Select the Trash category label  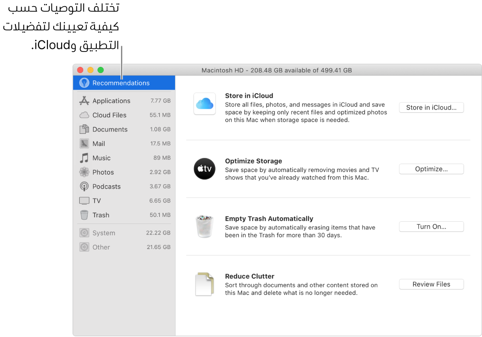point(101,215)
